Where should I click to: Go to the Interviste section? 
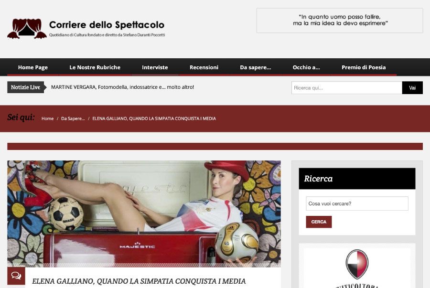tap(155, 67)
